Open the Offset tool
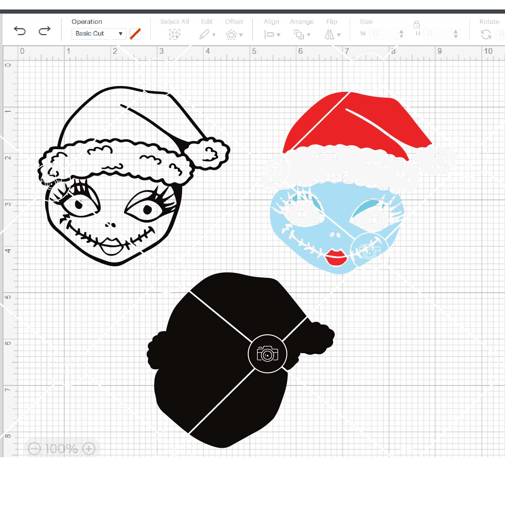The image size is (505, 505). (231, 35)
